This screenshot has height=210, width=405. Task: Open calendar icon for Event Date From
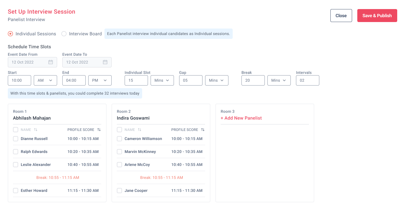point(51,62)
